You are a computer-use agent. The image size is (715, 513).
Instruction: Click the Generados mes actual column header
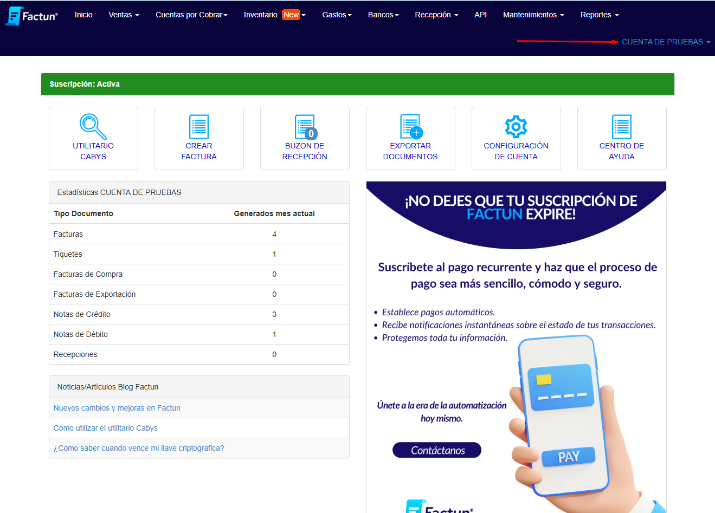[274, 213]
